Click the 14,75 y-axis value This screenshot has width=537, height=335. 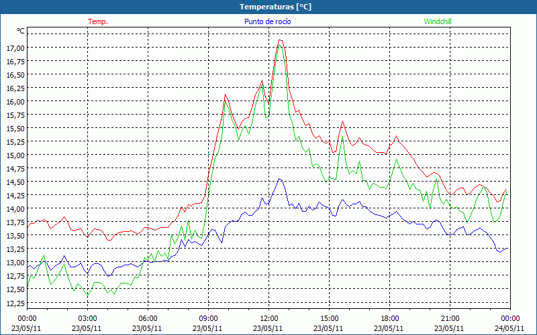point(15,169)
